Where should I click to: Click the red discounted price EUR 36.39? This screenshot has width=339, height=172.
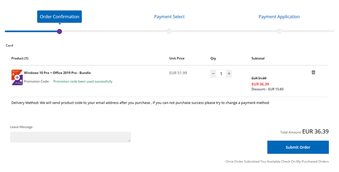coord(260,84)
